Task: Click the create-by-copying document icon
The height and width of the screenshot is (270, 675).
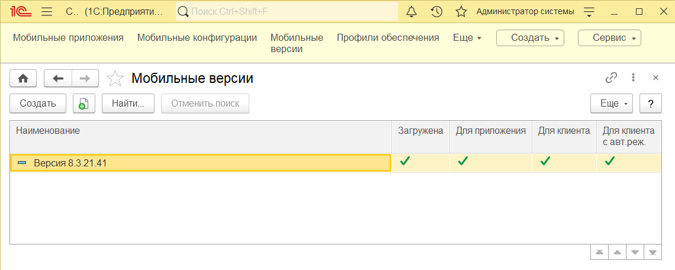Action: pos(84,104)
